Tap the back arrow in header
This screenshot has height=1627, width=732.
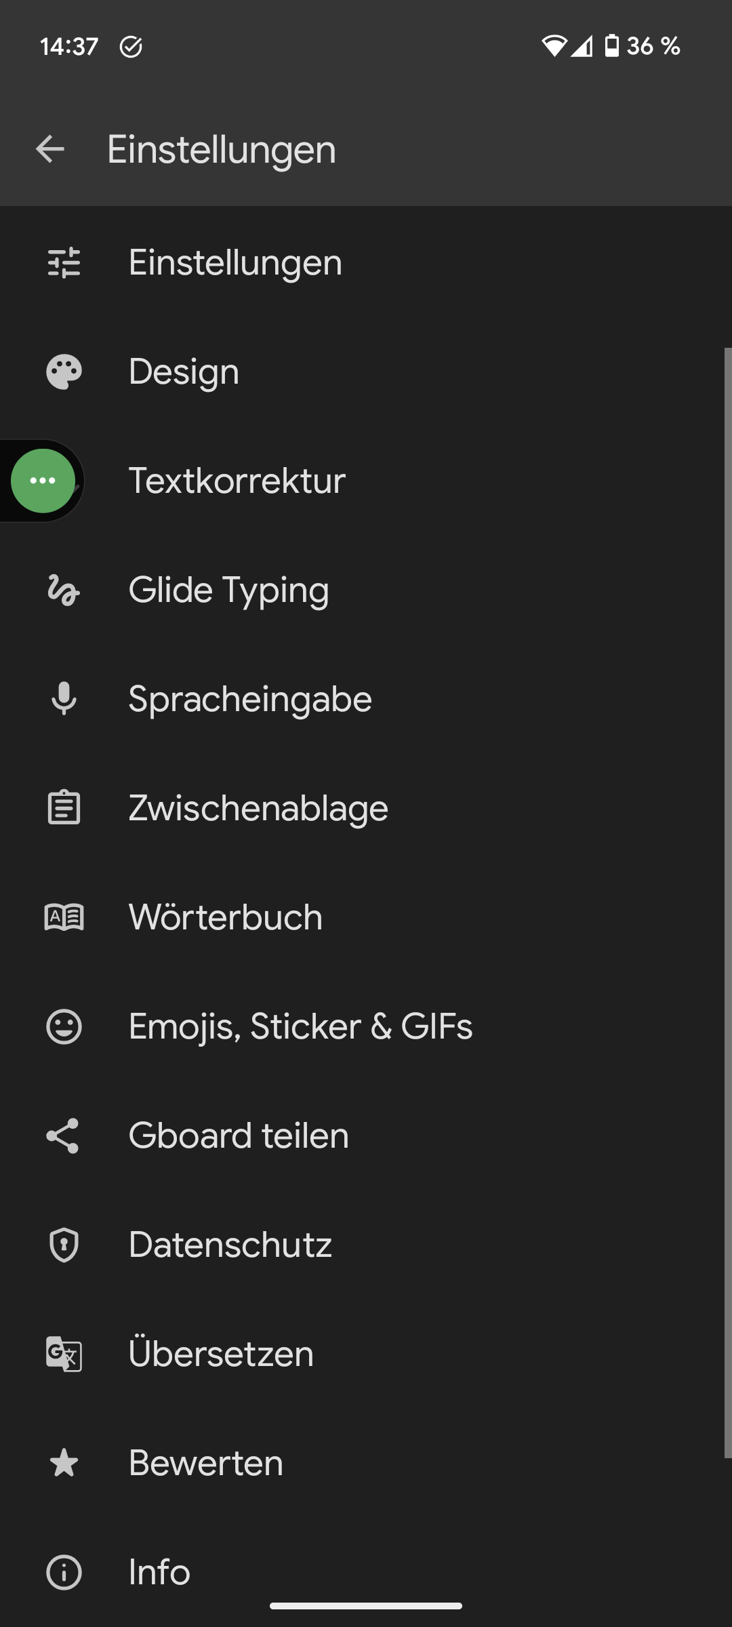coord(50,149)
